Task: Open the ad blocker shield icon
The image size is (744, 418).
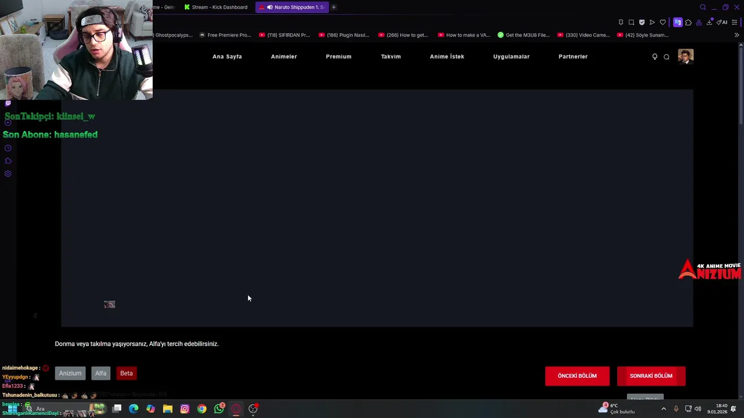Action: 642,22
